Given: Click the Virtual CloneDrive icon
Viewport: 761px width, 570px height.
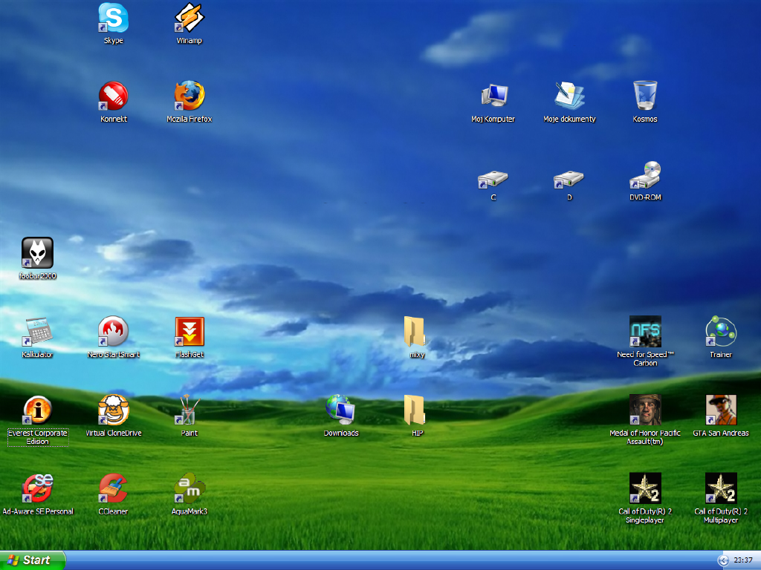Looking at the screenshot, I should point(113,410).
